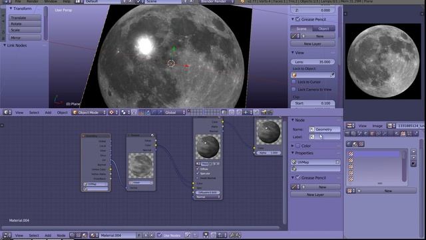Image resolution: width=426 pixels, height=240 pixels.
Task: Select the material texture context sphere icon
Action: (355, 144)
